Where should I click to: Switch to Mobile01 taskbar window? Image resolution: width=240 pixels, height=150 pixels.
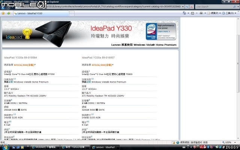pos(45,147)
